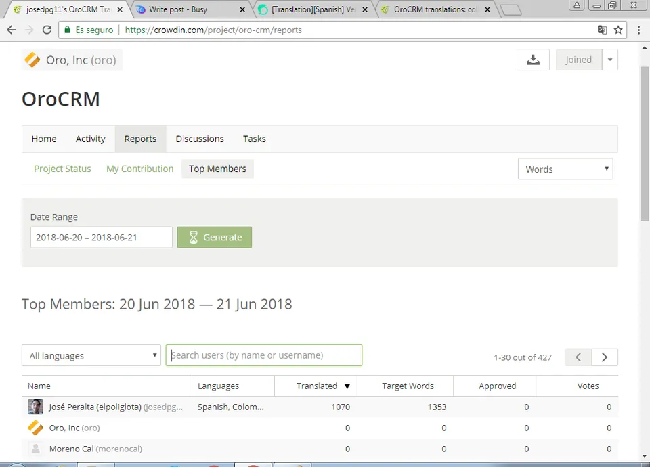
Task: Open José Peralta (elpoliglota) profile link
Action: (116, 407)
